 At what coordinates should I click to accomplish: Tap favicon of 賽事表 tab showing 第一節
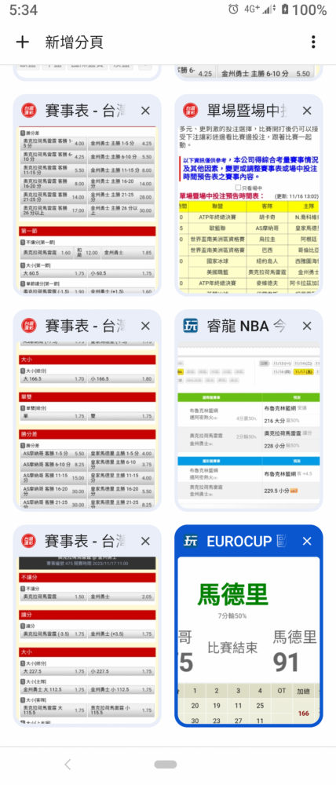click(x=29, y=111)
